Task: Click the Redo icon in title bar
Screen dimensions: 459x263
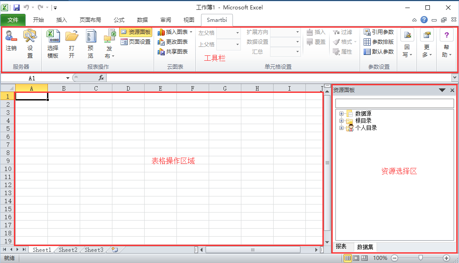Action: [x=40, y=7]
